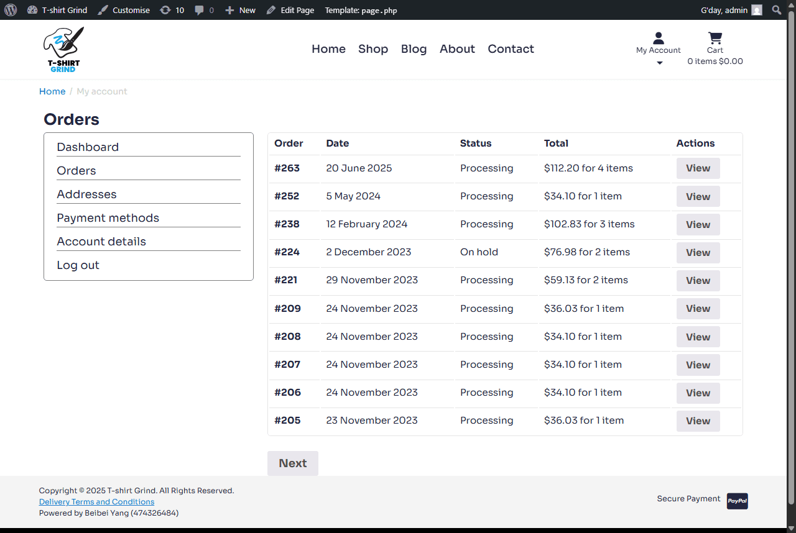Go to the Shop menu item
This screenshot has height=533, width=796.
pyautogui.click(x=373, y=49)
